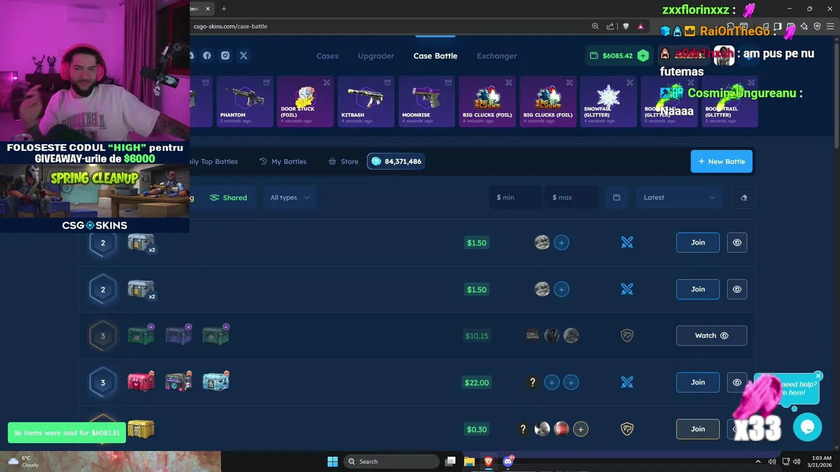The width and height of the screenshot is (840, 472).
Task: Select the Case Battle tab
Action: pos(435,56)
